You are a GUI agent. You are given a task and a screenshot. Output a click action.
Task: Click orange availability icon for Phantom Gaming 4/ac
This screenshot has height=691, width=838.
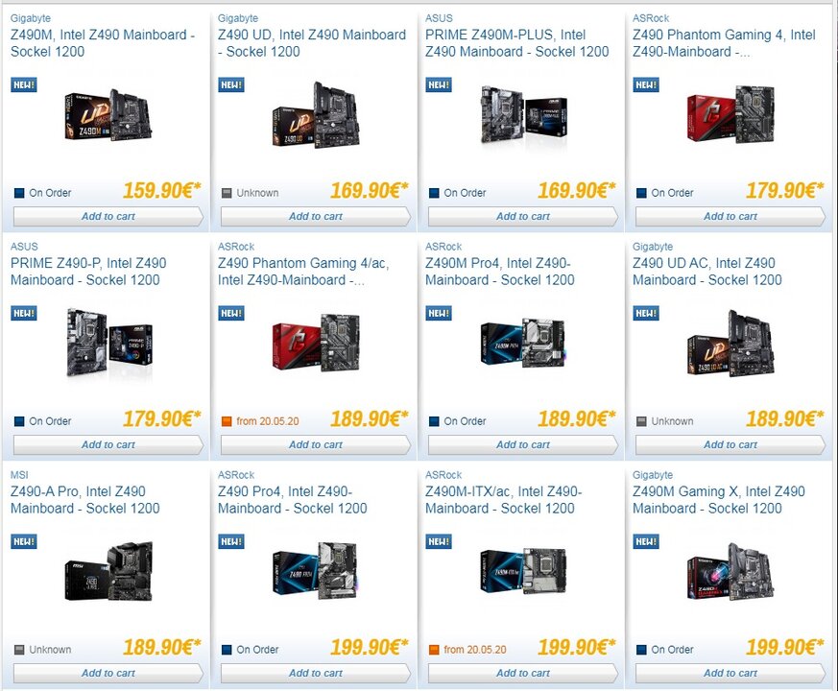click(227, 421)
